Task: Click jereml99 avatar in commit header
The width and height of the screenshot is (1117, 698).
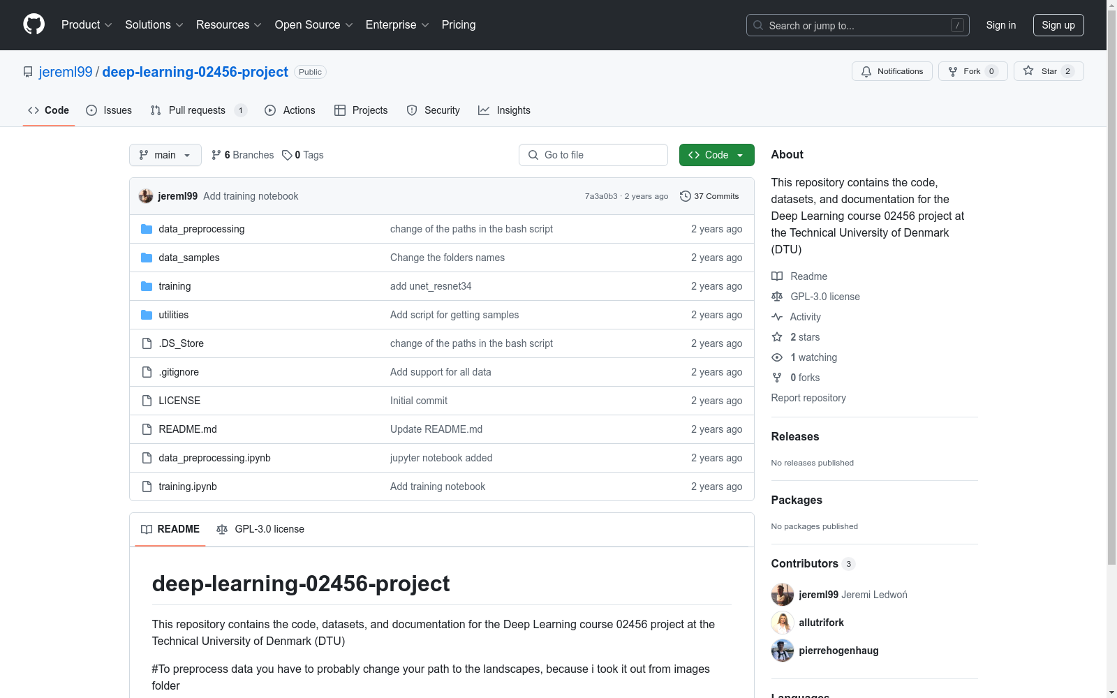Action: pyautogui.click(x=146, y=196)
